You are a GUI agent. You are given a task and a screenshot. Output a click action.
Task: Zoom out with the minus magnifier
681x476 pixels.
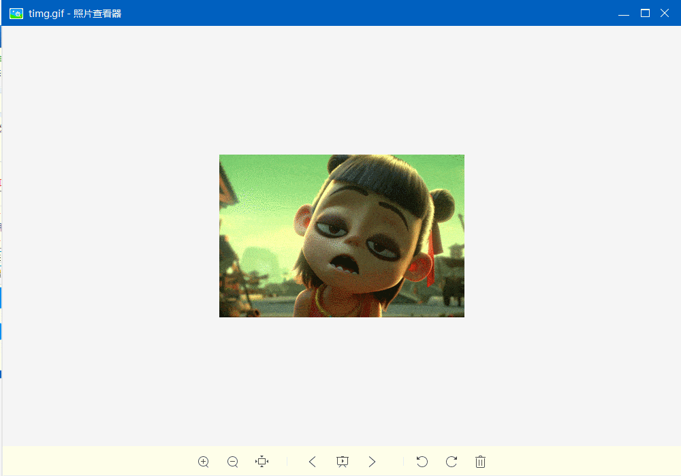pyautogui.click(x=232, y=462)
